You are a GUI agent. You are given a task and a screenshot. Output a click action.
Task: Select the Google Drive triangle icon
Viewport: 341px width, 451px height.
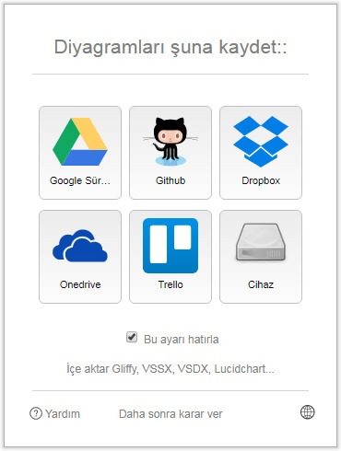click(80, 142)
